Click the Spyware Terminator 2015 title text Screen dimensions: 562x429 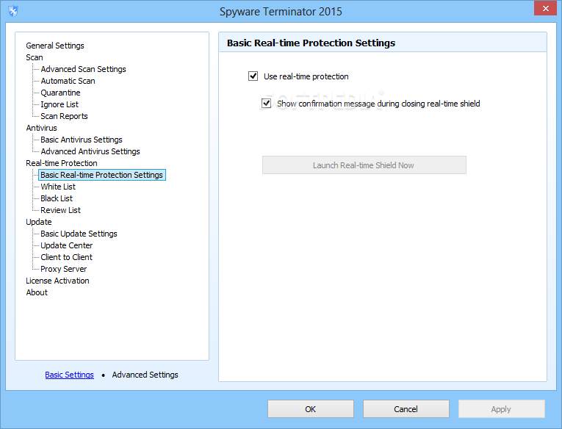(x=281, y=12)
